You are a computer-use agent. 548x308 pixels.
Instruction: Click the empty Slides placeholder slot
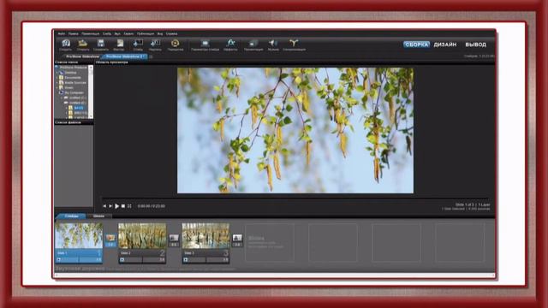pyautogui.click(x=270, y=243)
